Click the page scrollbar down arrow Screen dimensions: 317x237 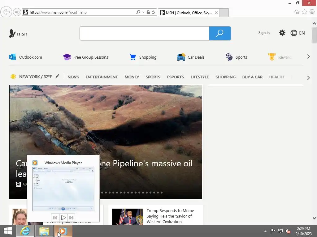tap(314, 218)
